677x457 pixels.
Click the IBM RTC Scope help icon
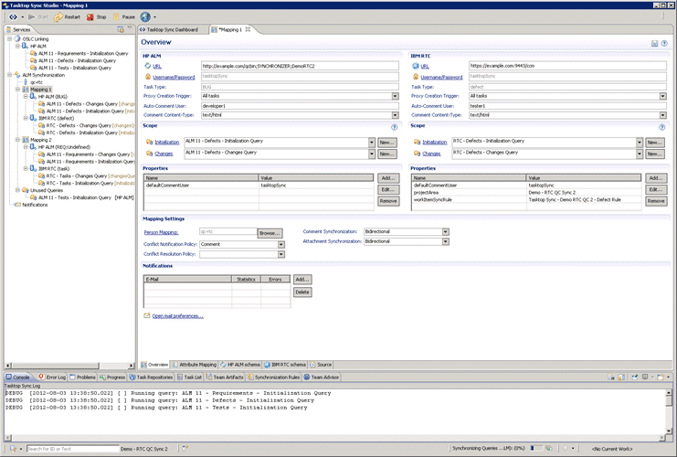[x=661, y=127]
